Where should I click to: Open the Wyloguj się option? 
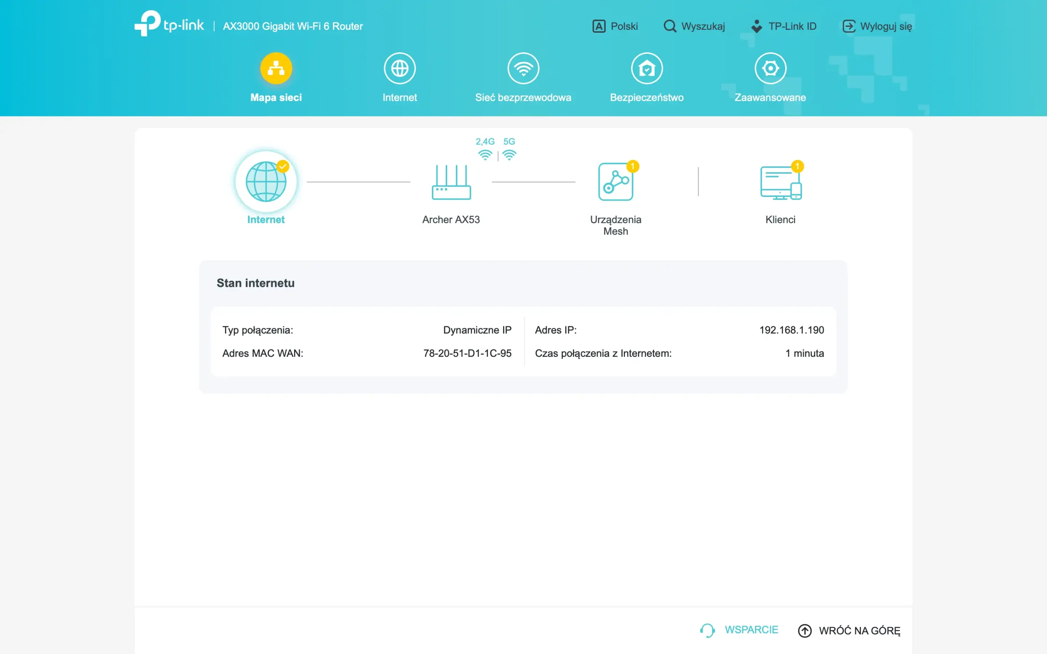[x=876, y=26]
